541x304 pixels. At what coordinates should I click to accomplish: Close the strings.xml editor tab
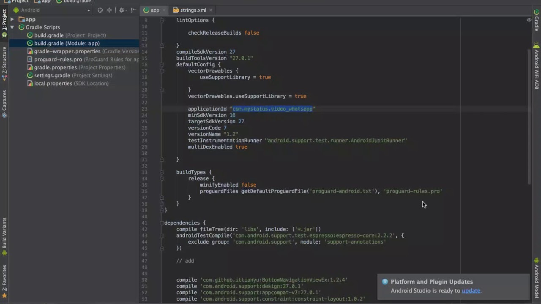[210, 10]
